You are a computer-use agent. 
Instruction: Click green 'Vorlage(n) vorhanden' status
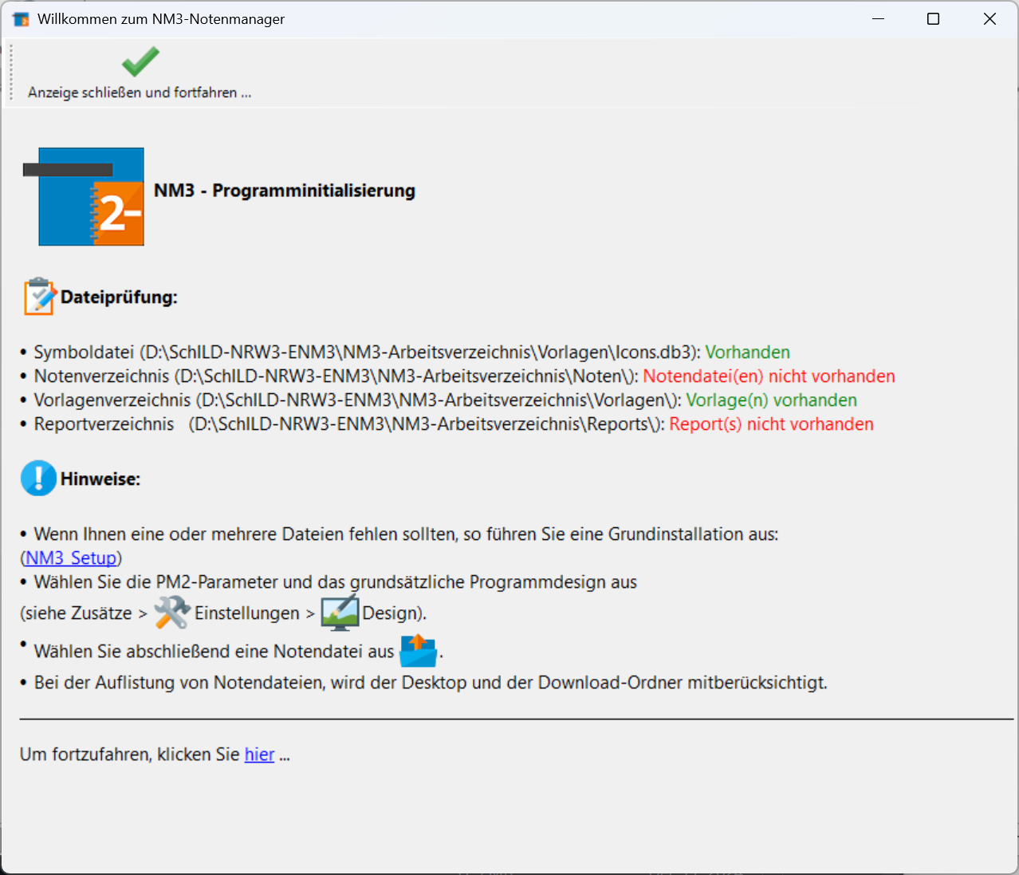772,400
